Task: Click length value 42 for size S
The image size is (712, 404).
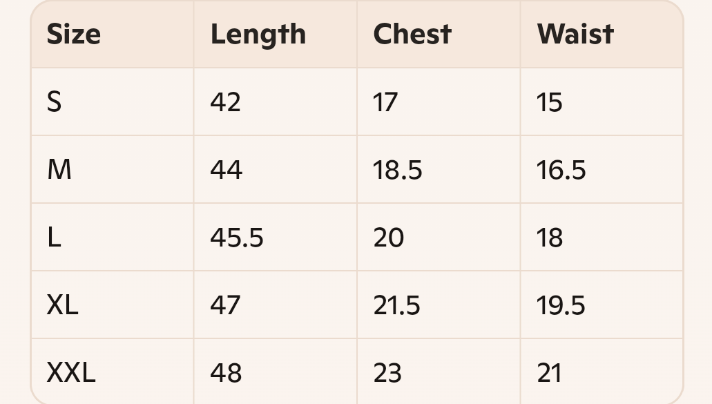Action: point(225,102)
